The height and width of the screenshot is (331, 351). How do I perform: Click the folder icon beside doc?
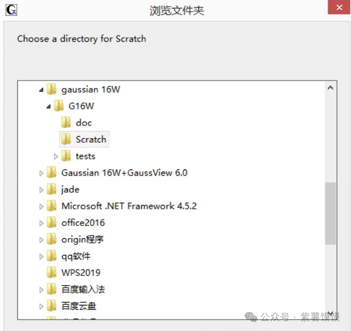coord(66,123)
